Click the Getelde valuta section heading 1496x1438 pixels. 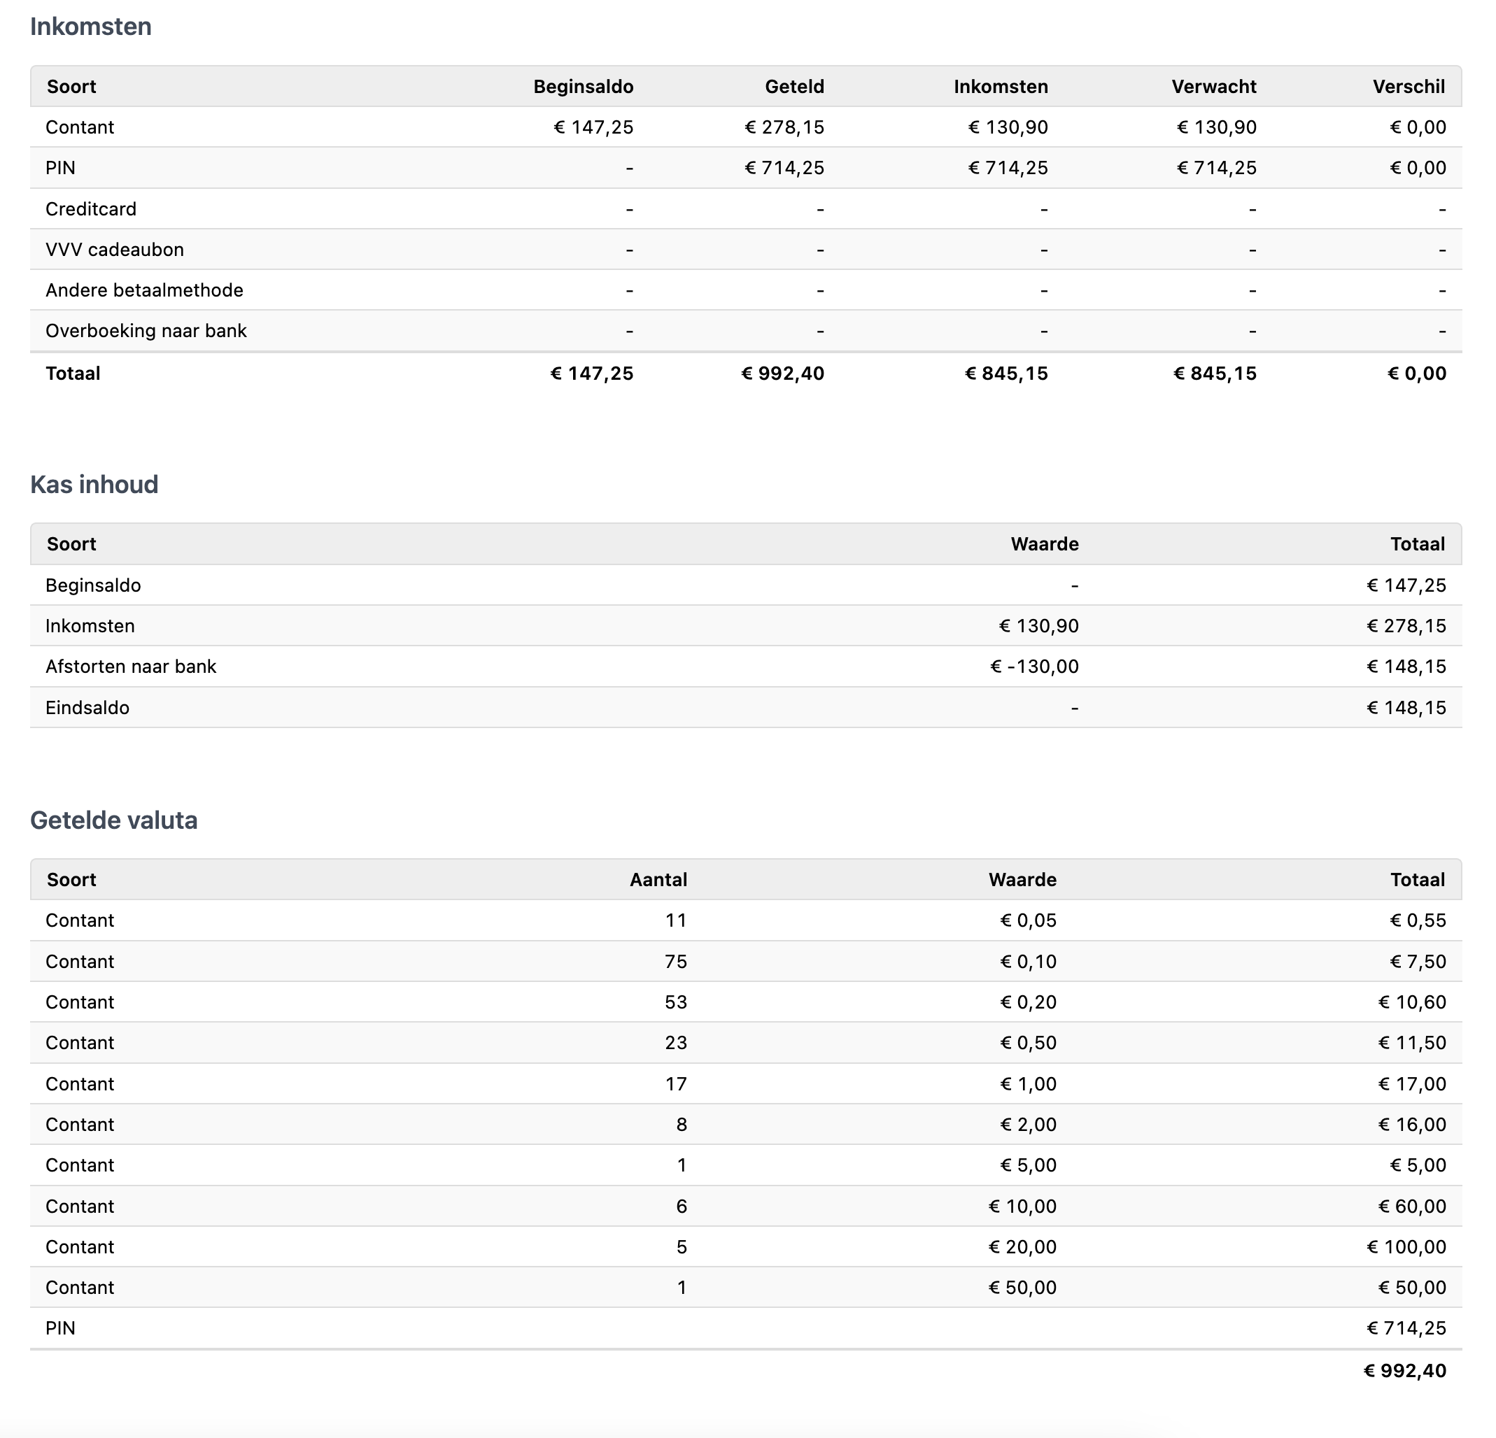[114, 820]
